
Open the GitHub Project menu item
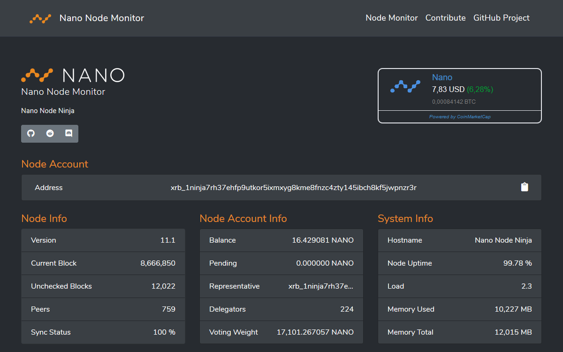point(502,18)
